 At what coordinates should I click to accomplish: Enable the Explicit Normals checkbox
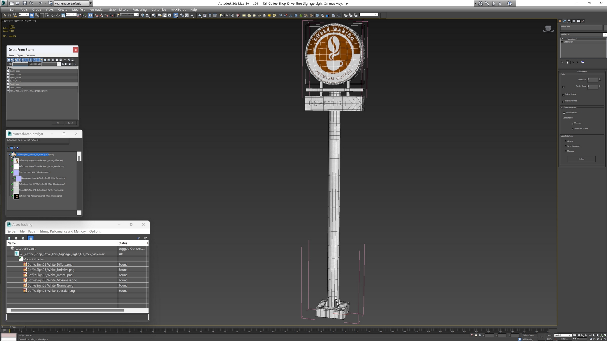coord(564,101)
